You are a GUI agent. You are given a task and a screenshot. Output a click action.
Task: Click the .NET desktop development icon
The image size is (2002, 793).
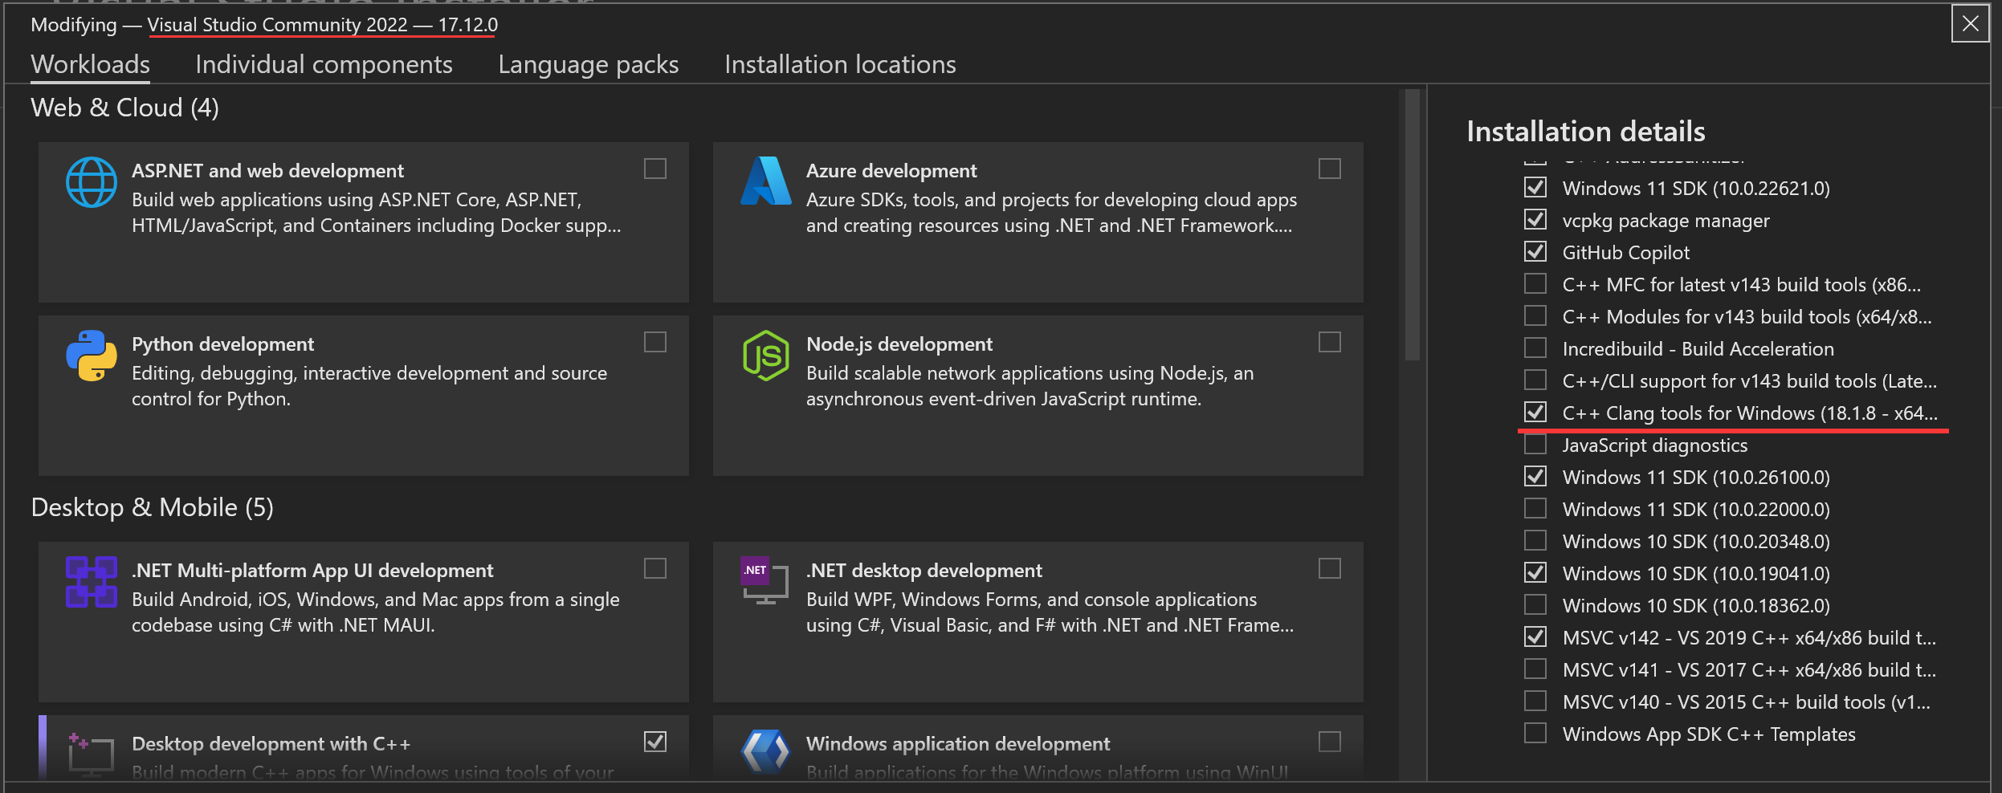tap(764, 581)
